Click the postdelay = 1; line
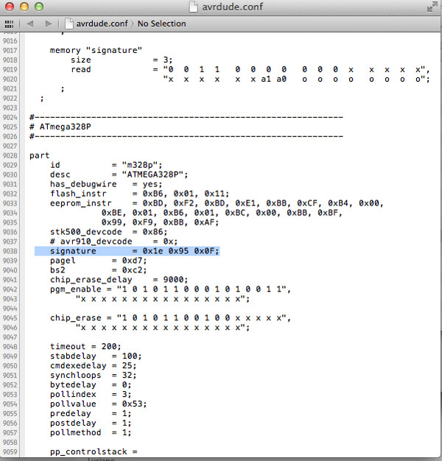 pyautogui.click(x=91, y=423)
